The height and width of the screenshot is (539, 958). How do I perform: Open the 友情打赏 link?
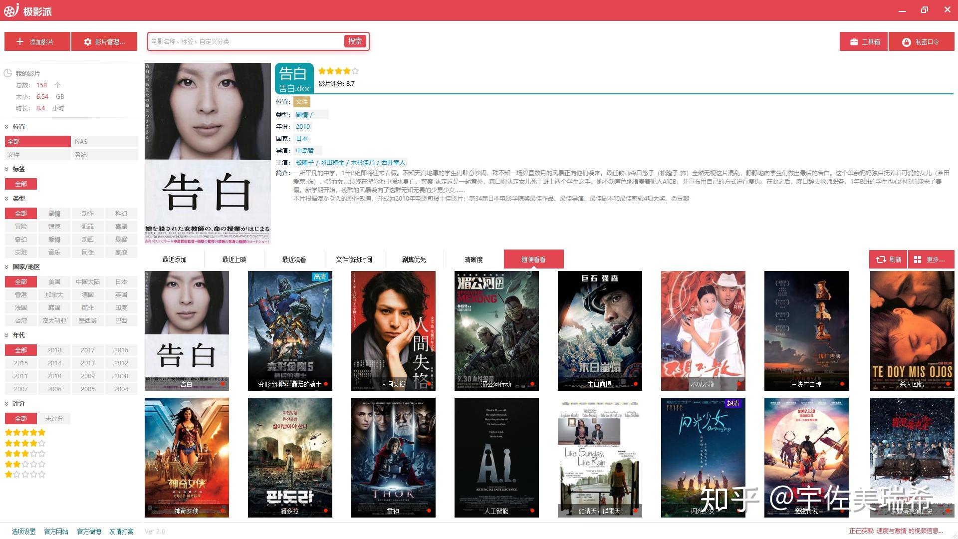[121, 532]
